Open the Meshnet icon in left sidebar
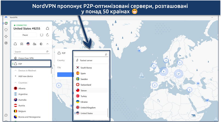 (6, 36)
